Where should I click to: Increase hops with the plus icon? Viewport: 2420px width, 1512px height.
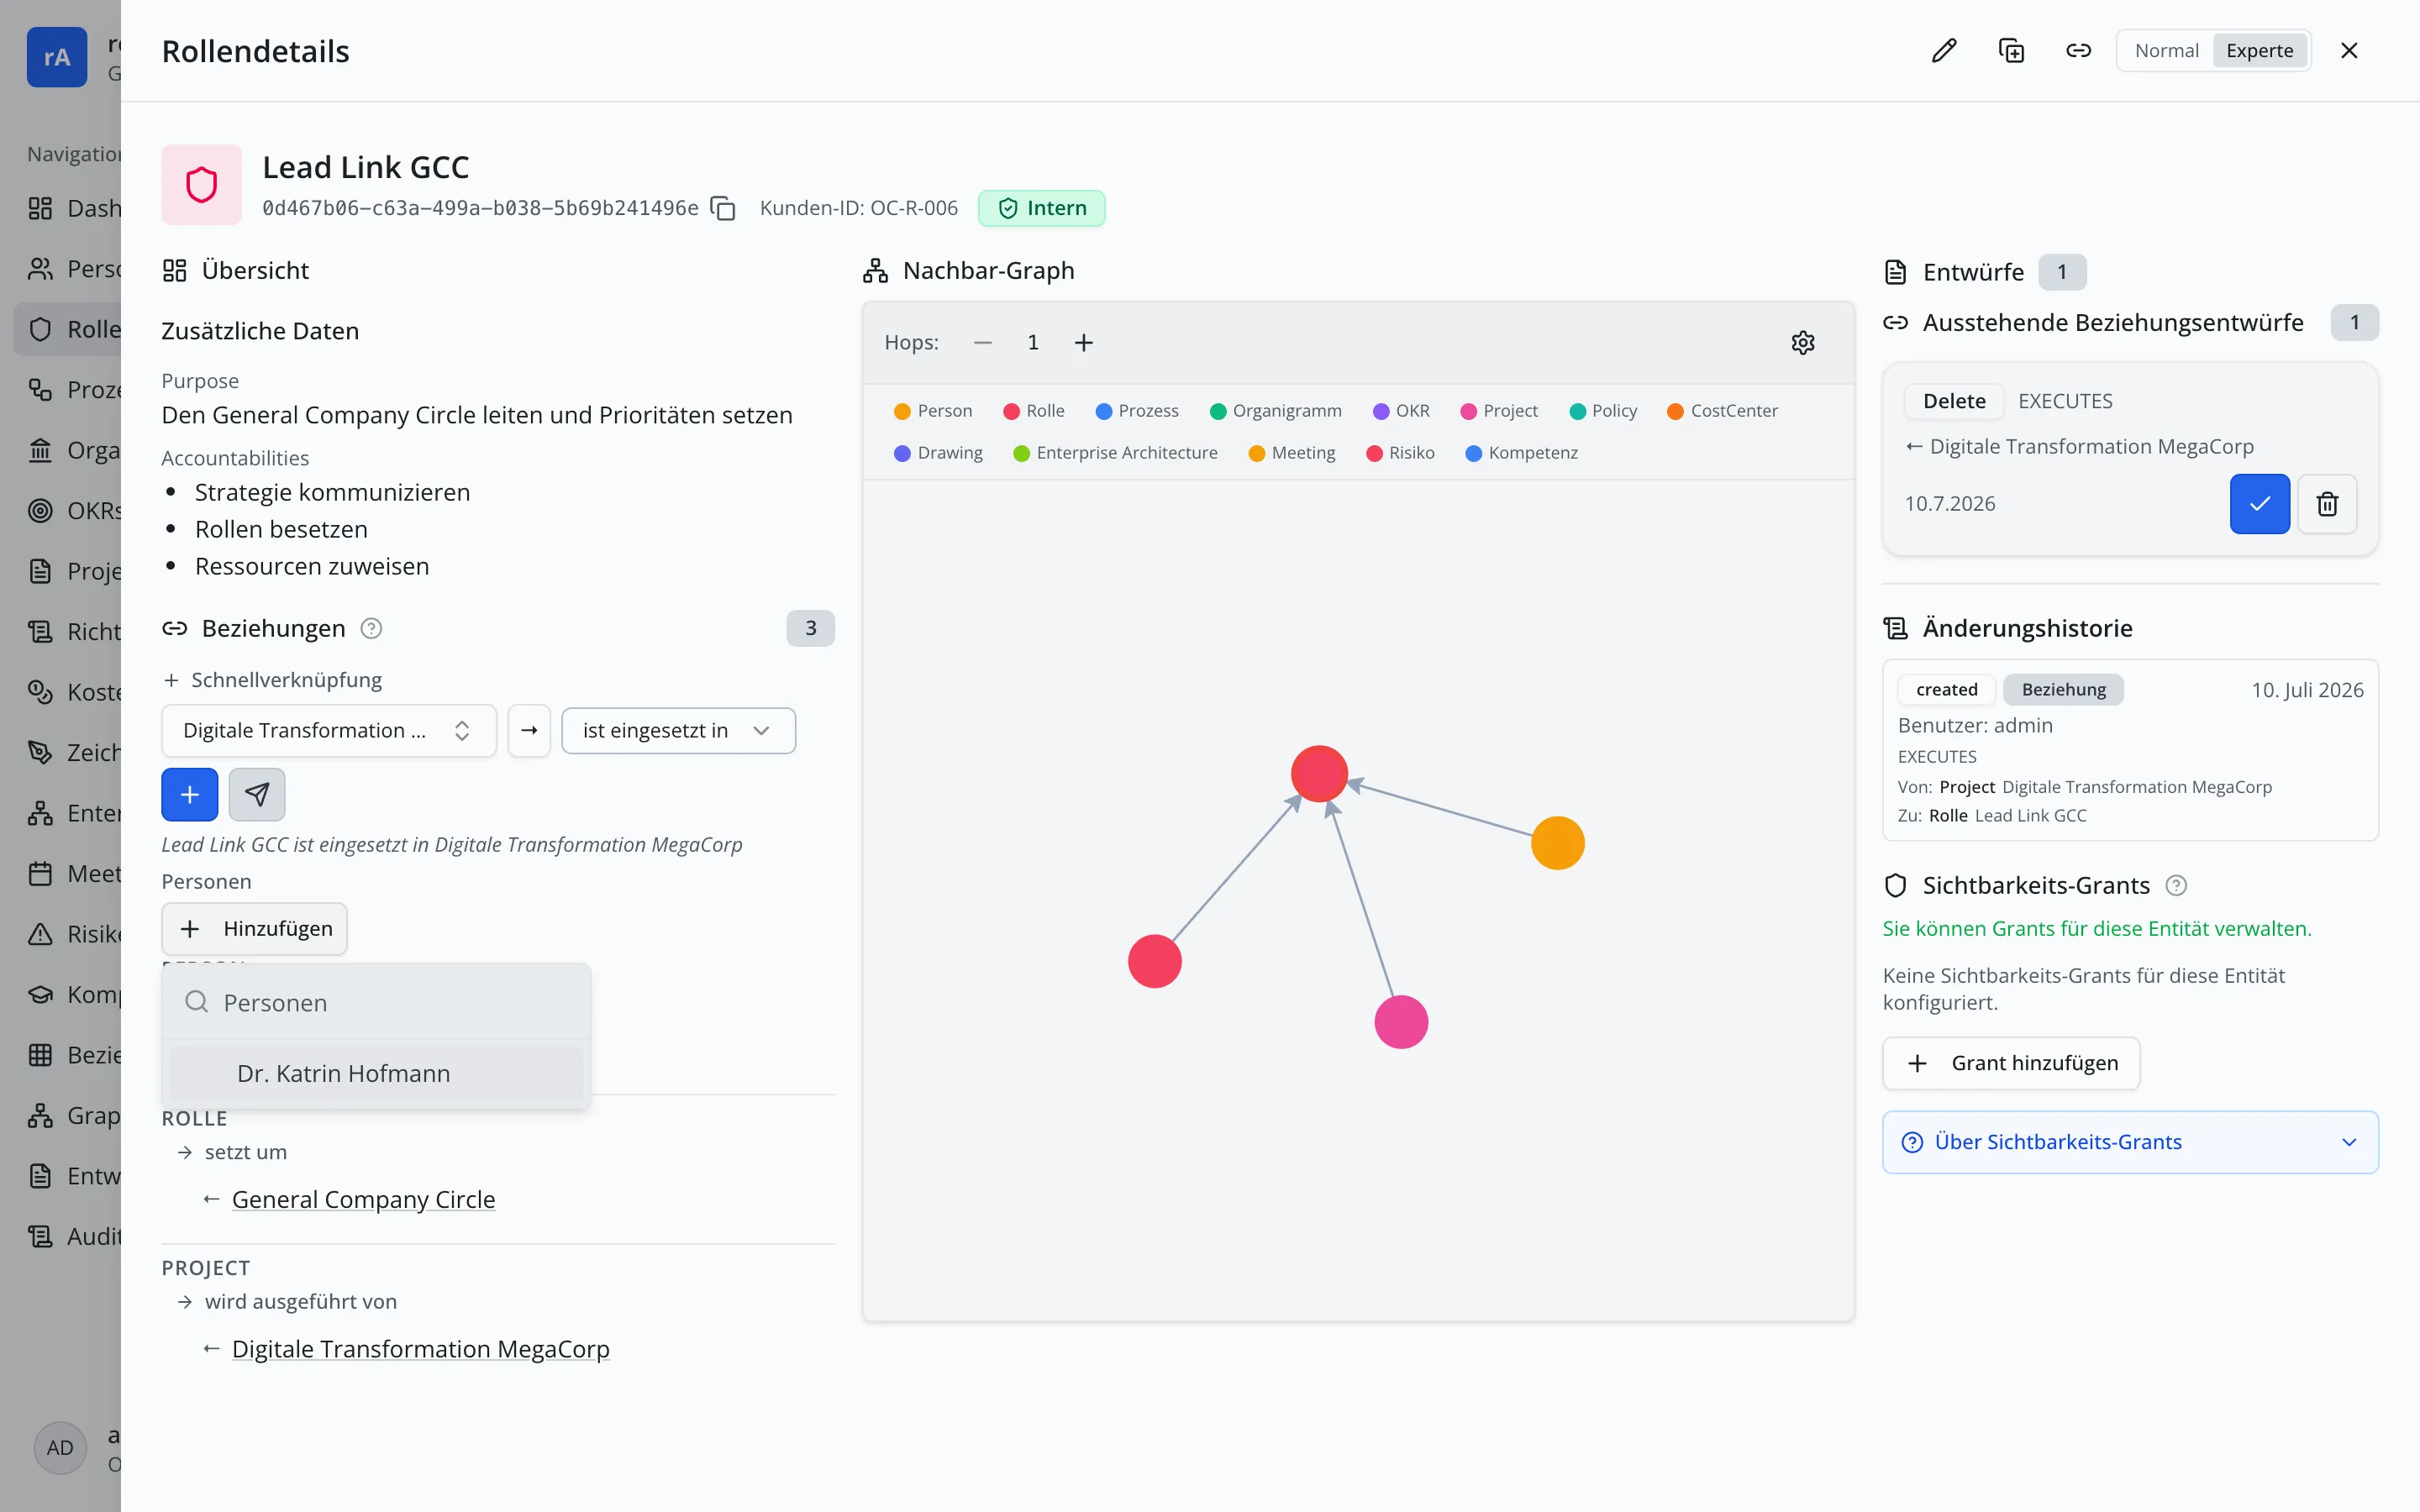pyautogui.click(x=1084, y=343)
